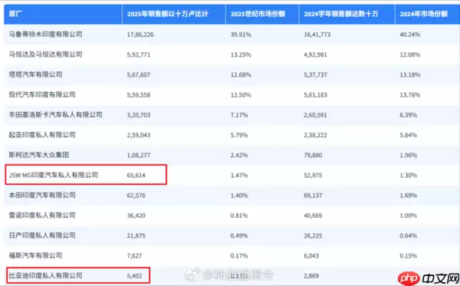
Task: Select the 1.96% cell
Action: (x=409, y=155)
